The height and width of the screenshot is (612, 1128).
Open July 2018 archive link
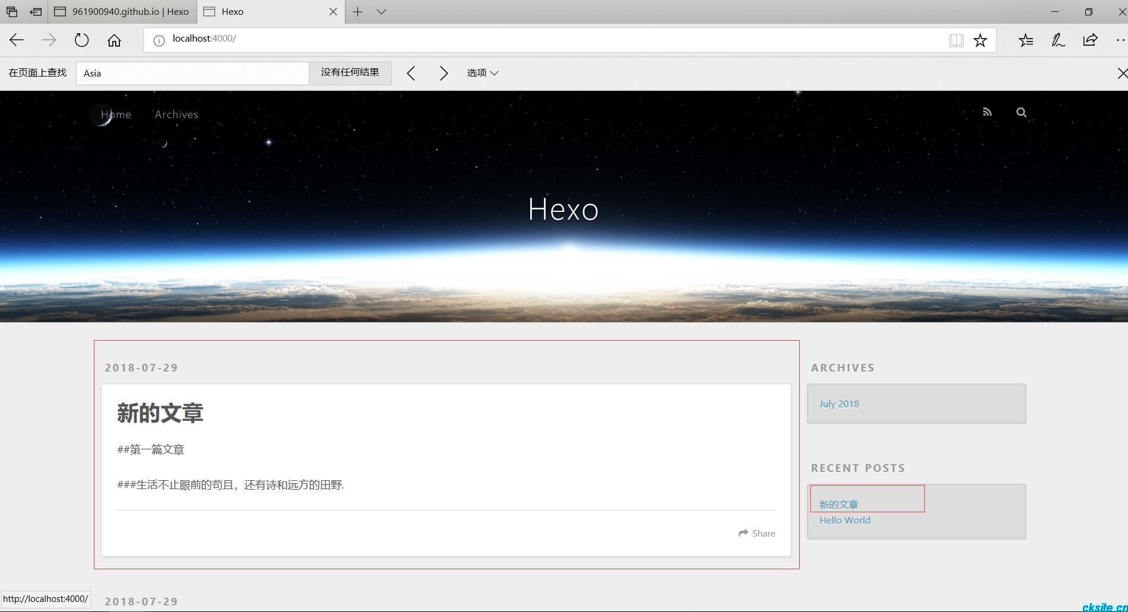839,404
